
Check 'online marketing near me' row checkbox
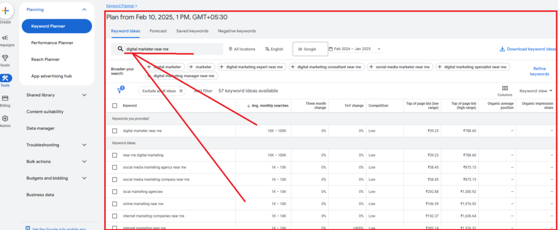tap(114, 204)
